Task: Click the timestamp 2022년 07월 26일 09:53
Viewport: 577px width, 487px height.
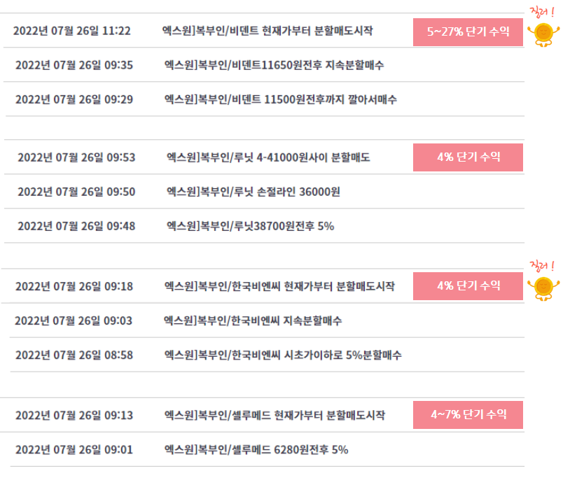Action: pyautogui.click(x=76, y=157)
